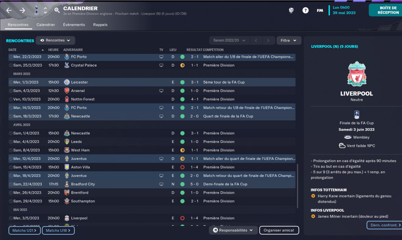
Task: Sort by the COMPÉTITION column header
Action: click(x=213, y=50)
